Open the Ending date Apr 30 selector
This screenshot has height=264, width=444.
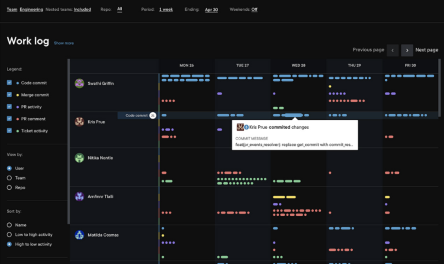[211, 10]
